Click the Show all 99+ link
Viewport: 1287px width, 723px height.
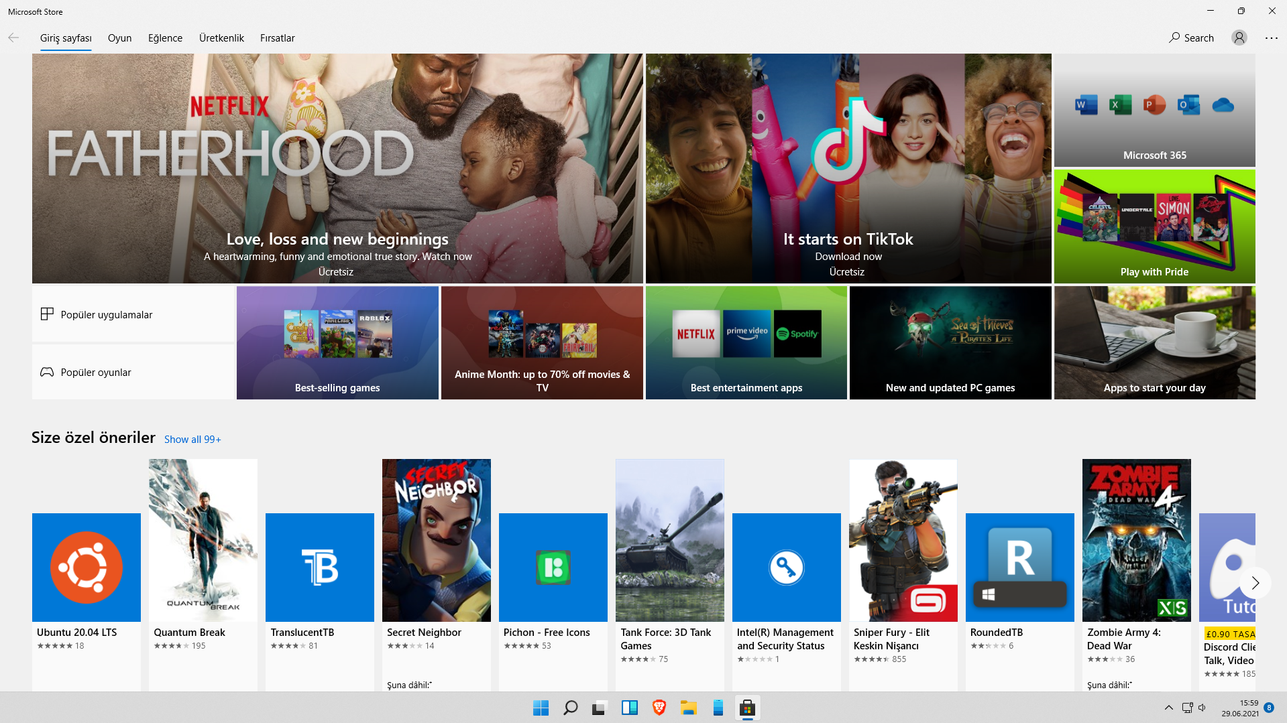pyautogui.click(x=192, y=440)
